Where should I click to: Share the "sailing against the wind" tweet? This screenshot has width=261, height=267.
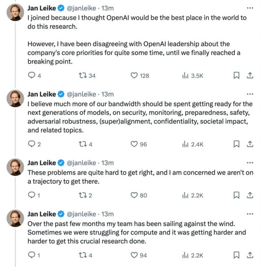[x=250, y=255]
